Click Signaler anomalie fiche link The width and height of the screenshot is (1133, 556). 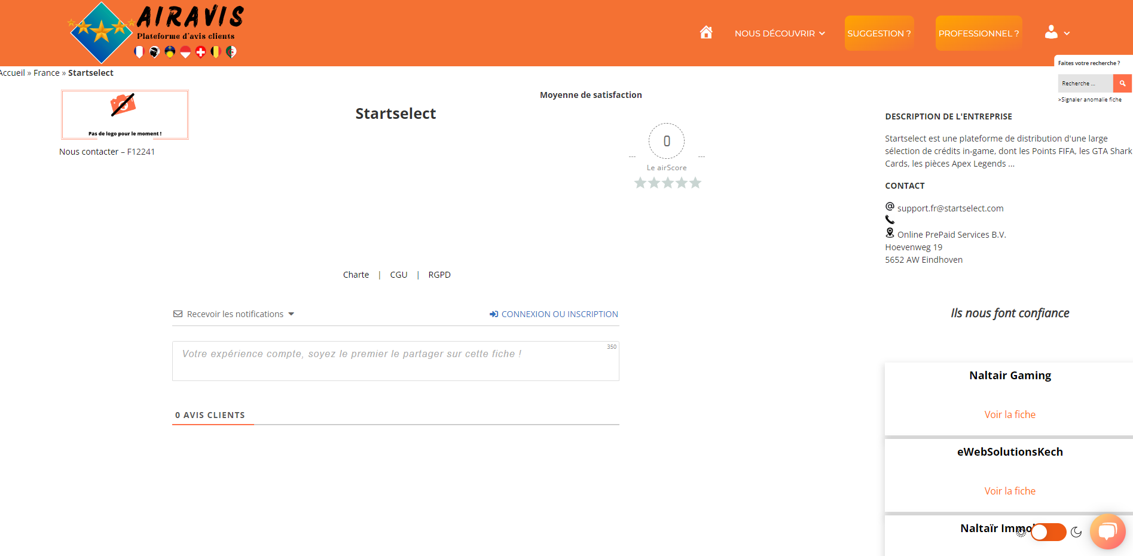[1090, 100]
